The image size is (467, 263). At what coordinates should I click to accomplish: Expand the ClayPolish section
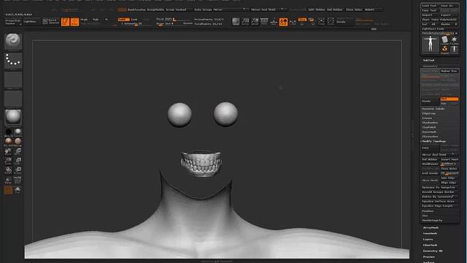coord(429,127)
